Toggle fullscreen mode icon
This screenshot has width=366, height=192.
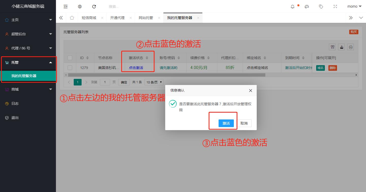[335, 7]
